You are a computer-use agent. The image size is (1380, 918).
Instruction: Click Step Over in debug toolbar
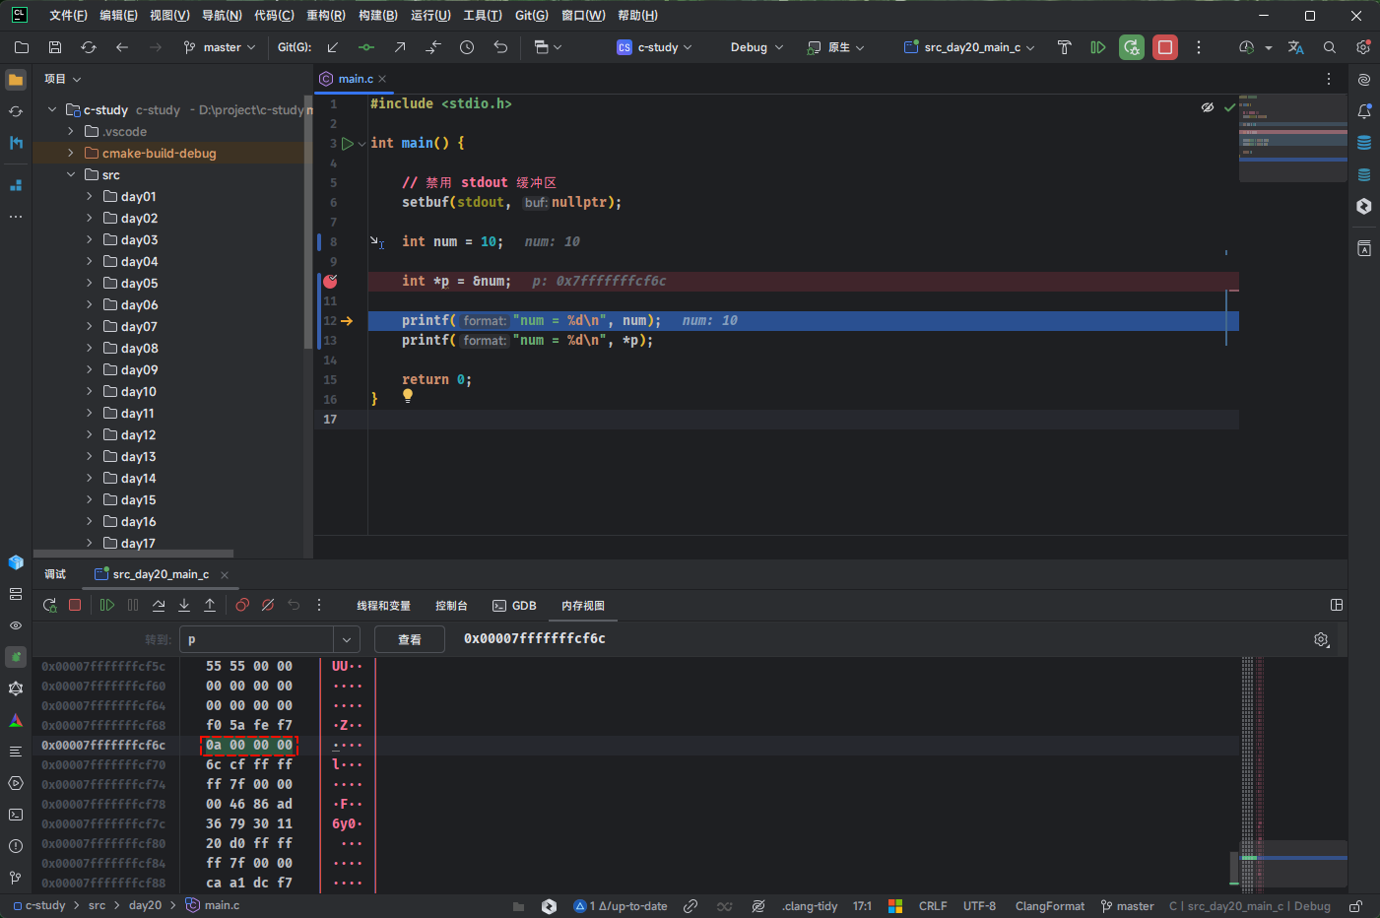pos(159,605)
